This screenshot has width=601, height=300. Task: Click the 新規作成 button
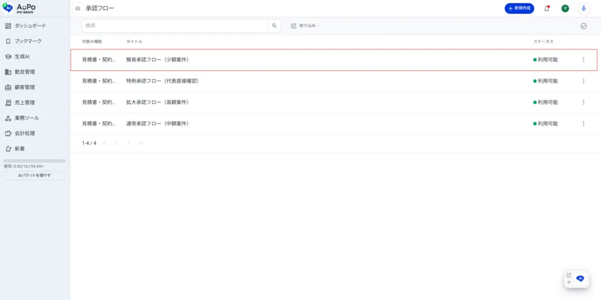pyautogui.click(x=519, y=8)
